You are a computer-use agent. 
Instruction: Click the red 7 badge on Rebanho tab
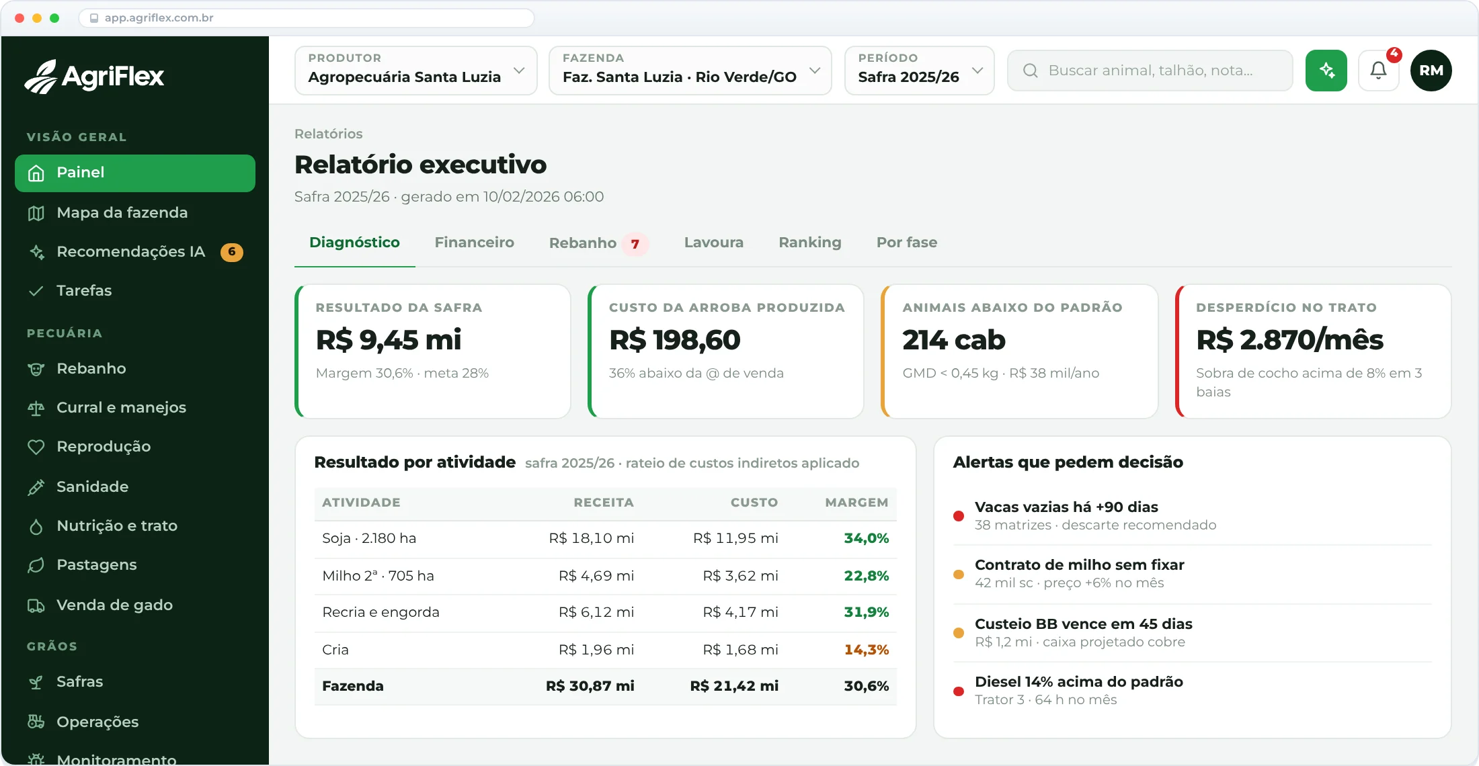tap(635, 244)
